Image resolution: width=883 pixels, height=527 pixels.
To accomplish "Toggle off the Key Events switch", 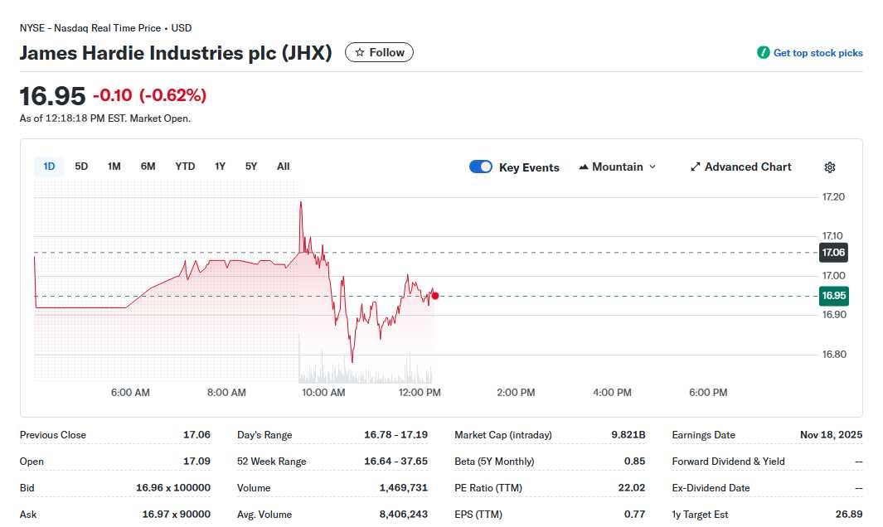I will [480, 167].
